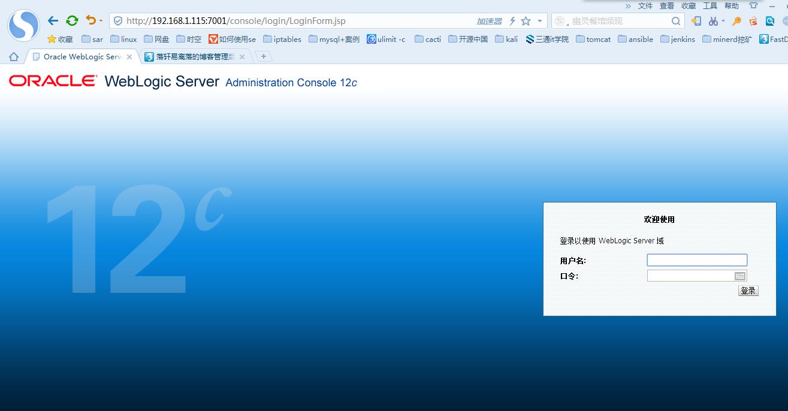The image size is (788, 411).
Task: Open the 开源中国 bookmark folder
Action: pyautogui.click(x=468, y=39)
